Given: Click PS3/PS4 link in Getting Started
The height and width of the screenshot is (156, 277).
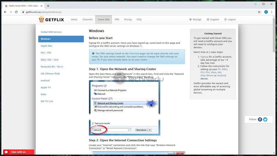Looking at the screenshot, I should click(205, 72).
